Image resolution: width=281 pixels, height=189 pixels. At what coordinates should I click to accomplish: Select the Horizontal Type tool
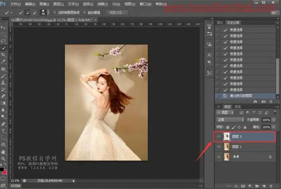coord(3,131)
